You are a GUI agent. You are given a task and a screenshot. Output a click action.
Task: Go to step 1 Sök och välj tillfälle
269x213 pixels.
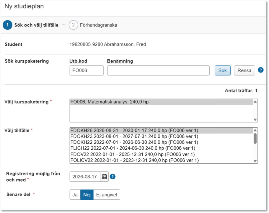[31, 25]
